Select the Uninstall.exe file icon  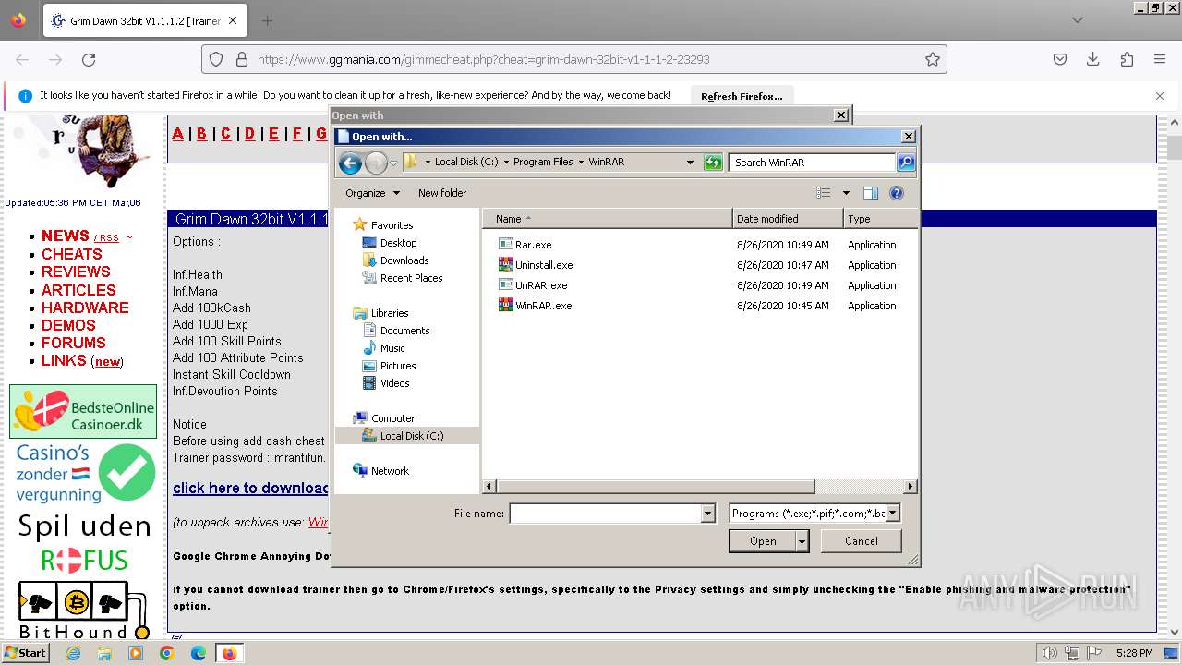coord(505,265)
